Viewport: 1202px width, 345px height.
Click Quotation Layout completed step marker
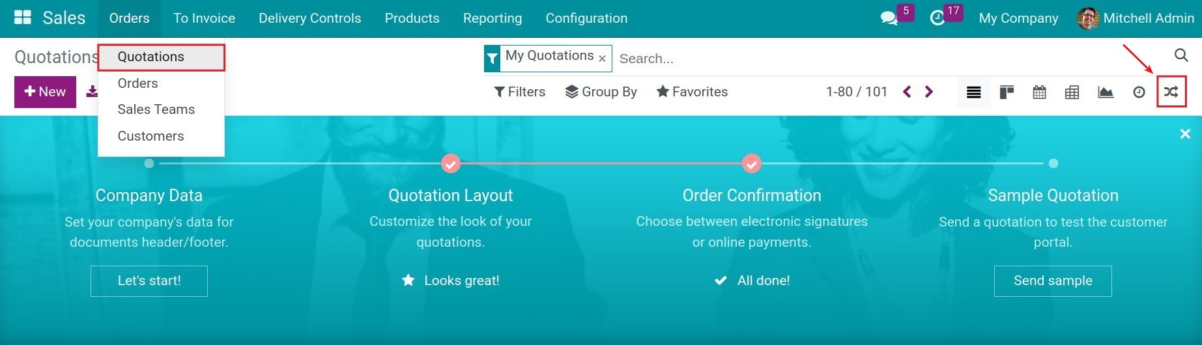coord(451,163)
